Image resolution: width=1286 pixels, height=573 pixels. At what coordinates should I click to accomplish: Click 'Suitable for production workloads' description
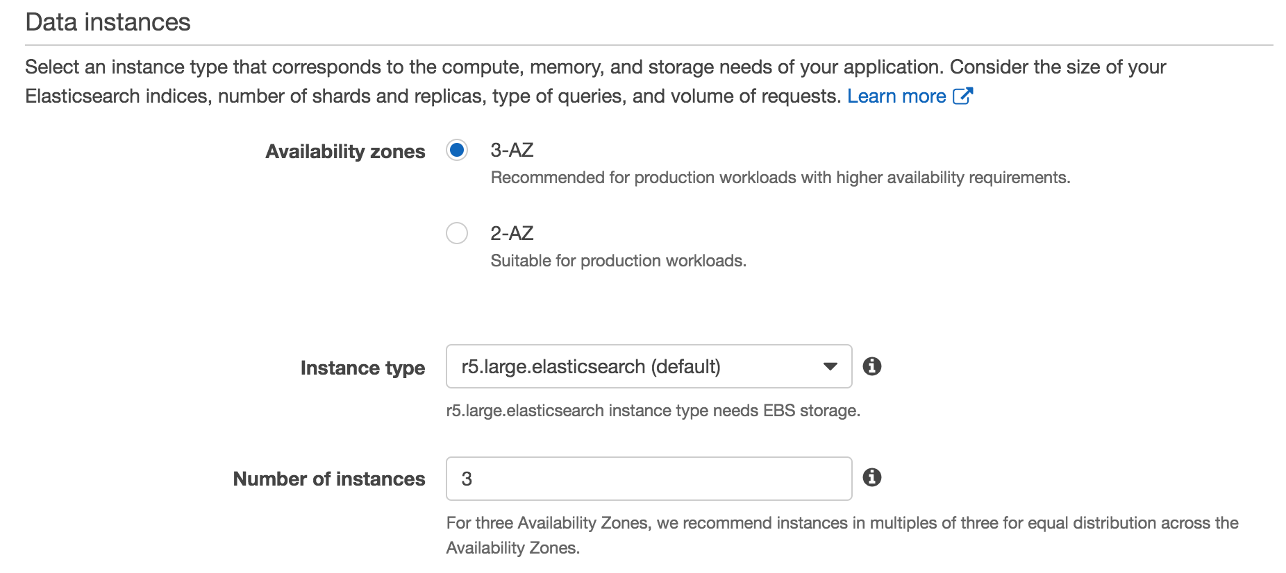618,261
